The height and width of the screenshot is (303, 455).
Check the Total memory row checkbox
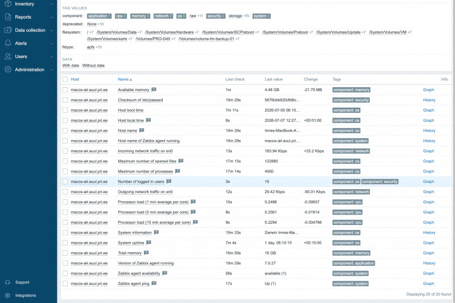point(65,253)
